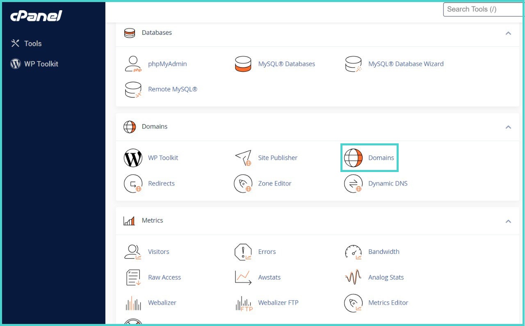Focus the Search Tools field
This screenshot has width=525, height=326.
click(x=484, y=9)
